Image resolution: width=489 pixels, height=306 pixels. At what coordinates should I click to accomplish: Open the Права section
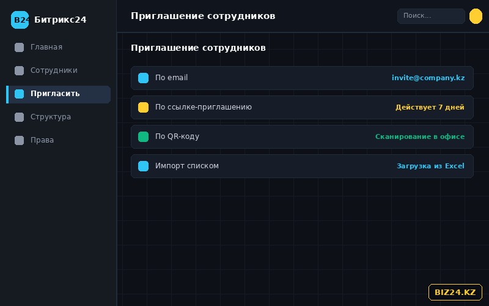pyautogui.click(x=58, y=140)
